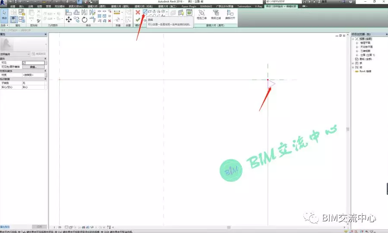This screenshot has height=233, width=388.
Task: Close the Project Browser panel
Action: click(387, 34)
